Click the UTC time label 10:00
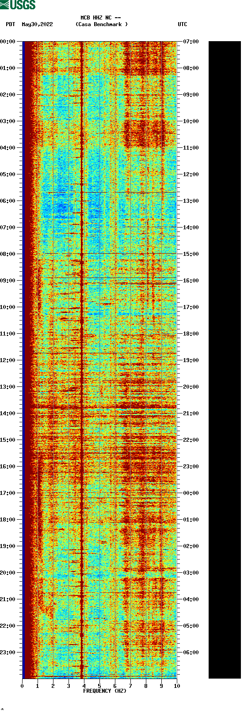244x714 pixels. click(x=191, y=121)
